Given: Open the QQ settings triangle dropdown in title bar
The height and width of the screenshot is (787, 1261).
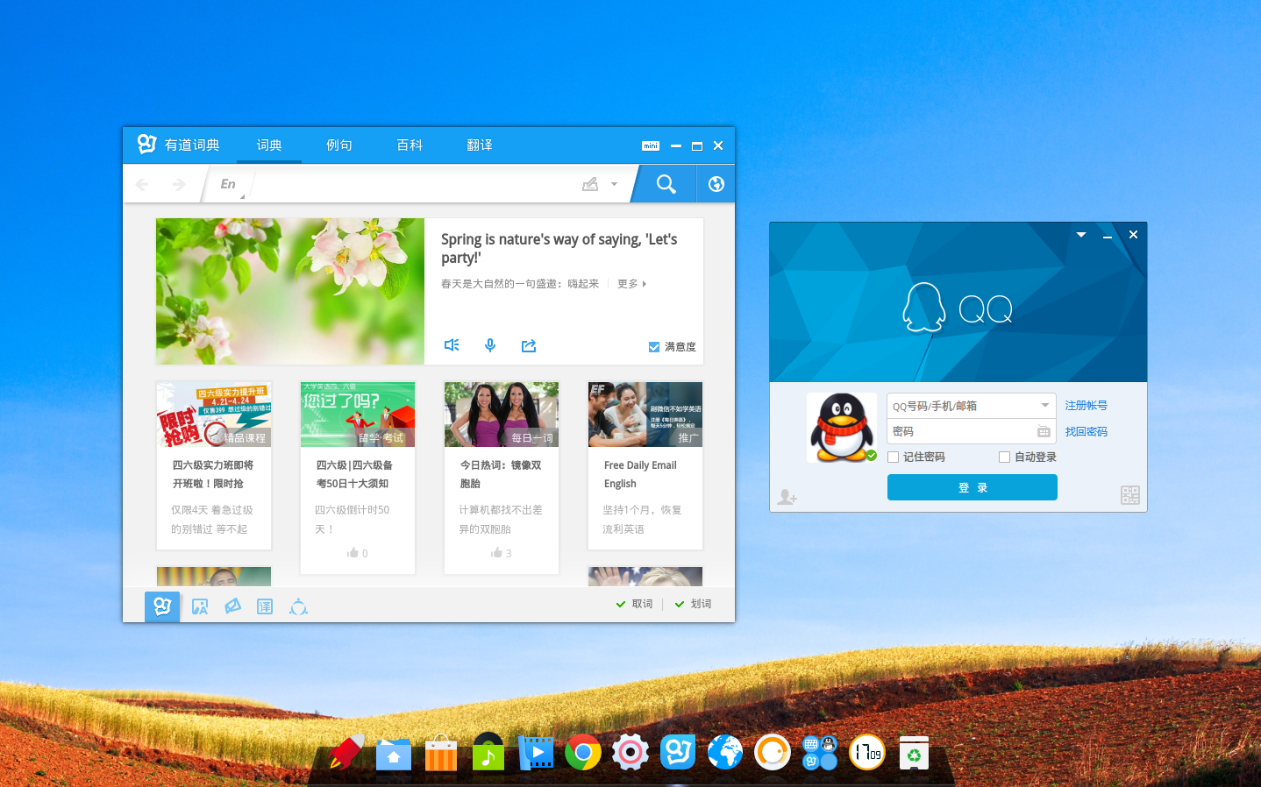Looking at the screenshot, I should coord(1081,235).
